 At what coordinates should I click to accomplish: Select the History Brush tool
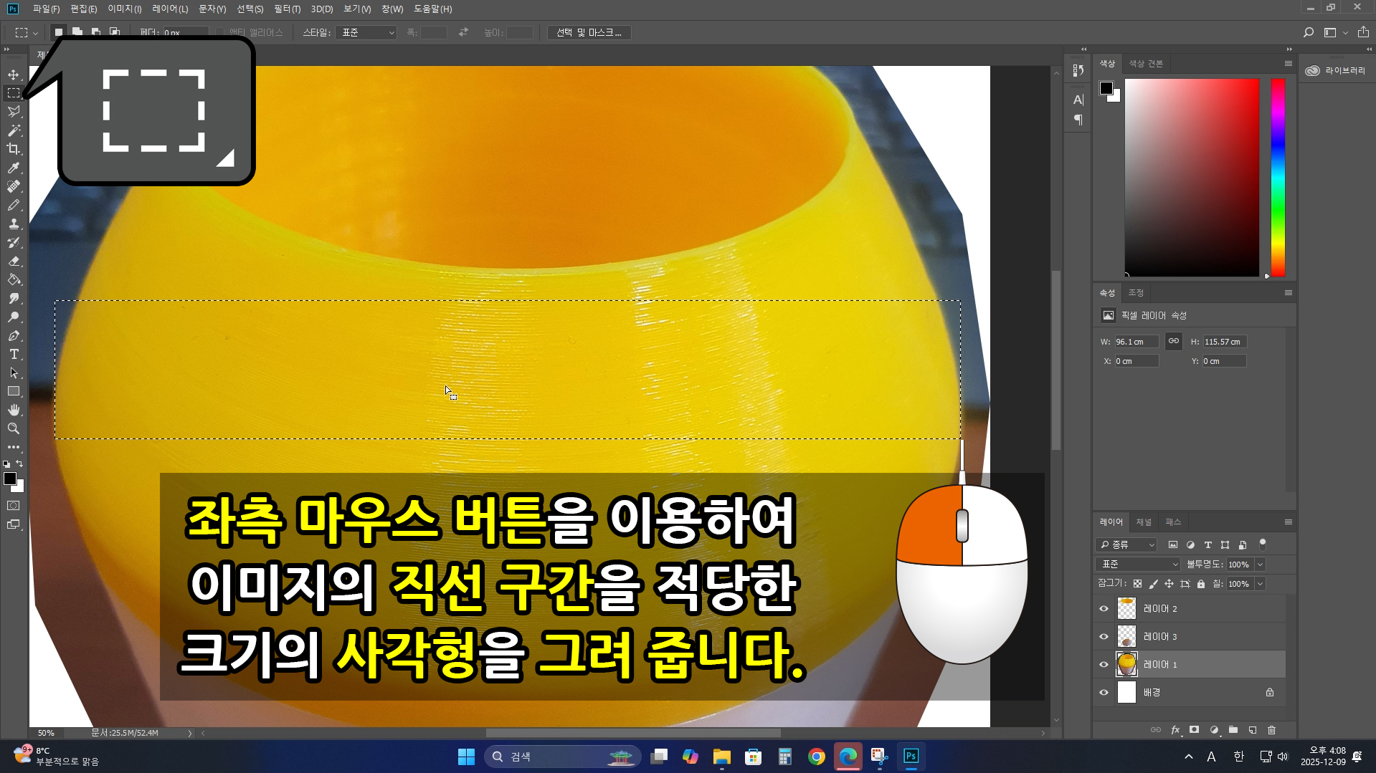pyautogui.click(x=14, y=242)
